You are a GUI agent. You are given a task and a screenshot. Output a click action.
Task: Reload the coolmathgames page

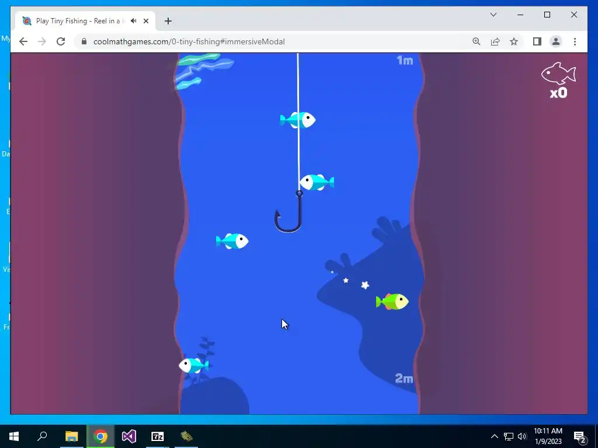coord(61,41)
